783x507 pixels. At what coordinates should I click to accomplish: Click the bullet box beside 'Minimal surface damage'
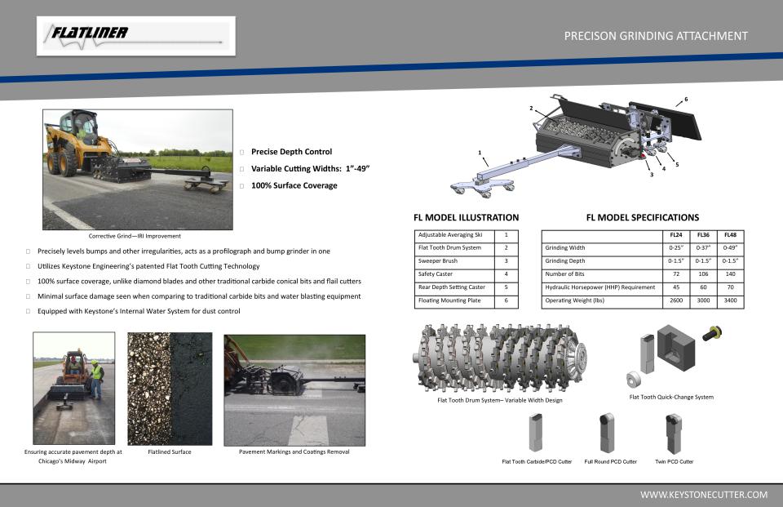click(28, 296)
